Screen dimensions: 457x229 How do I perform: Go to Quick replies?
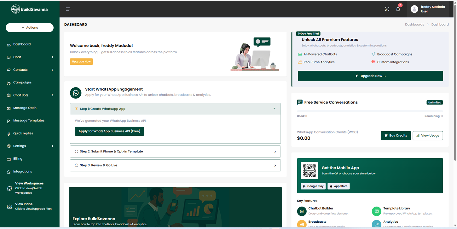(x=23, y=133)
